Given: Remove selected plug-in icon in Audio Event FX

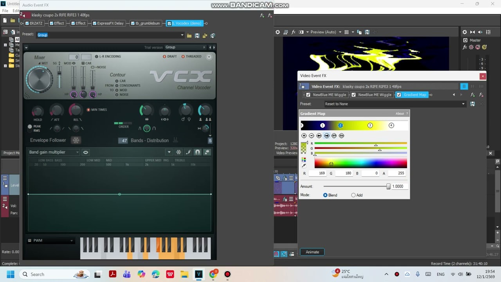Looking at the screenshot, I should pyautogui.click(x=270, y=15).
